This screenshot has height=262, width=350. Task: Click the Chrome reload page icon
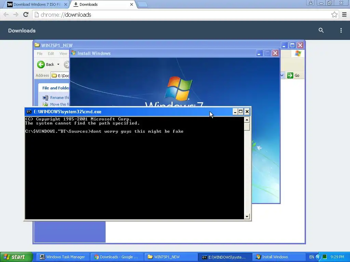(26, 15)
